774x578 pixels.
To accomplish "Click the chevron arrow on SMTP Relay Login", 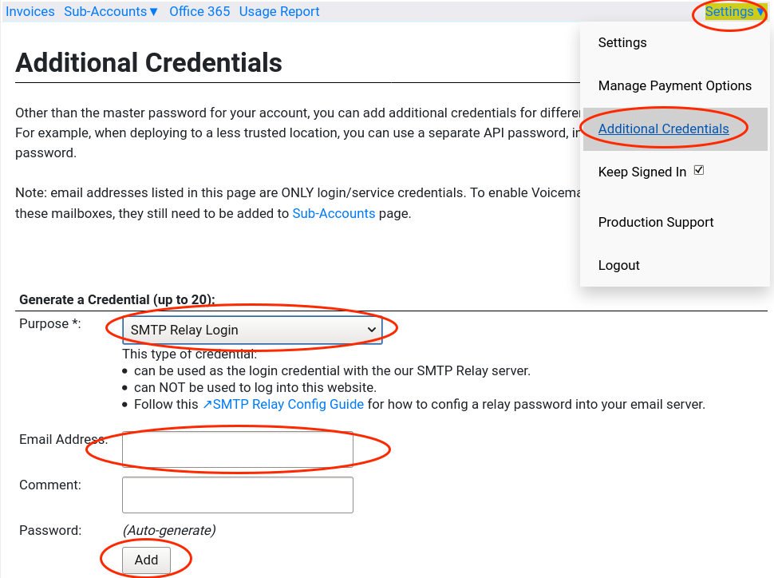I will coord(371,330).
